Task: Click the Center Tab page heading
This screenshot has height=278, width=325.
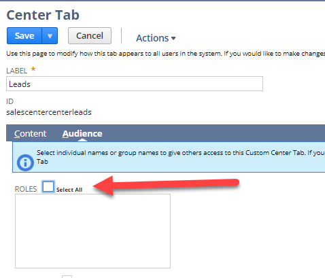Action: tap(43, 15)
